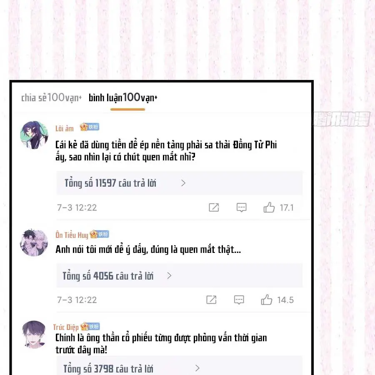Share Lôi âm's comment via share icon
The image size is (375, 375).
pyautogui.click(x=214, y=207)
